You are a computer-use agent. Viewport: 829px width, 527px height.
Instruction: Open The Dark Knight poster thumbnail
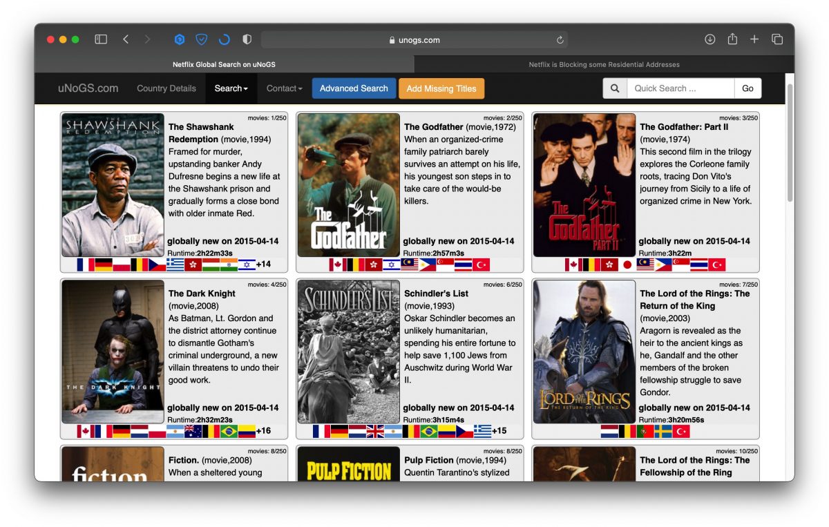(x=113, y=352)
